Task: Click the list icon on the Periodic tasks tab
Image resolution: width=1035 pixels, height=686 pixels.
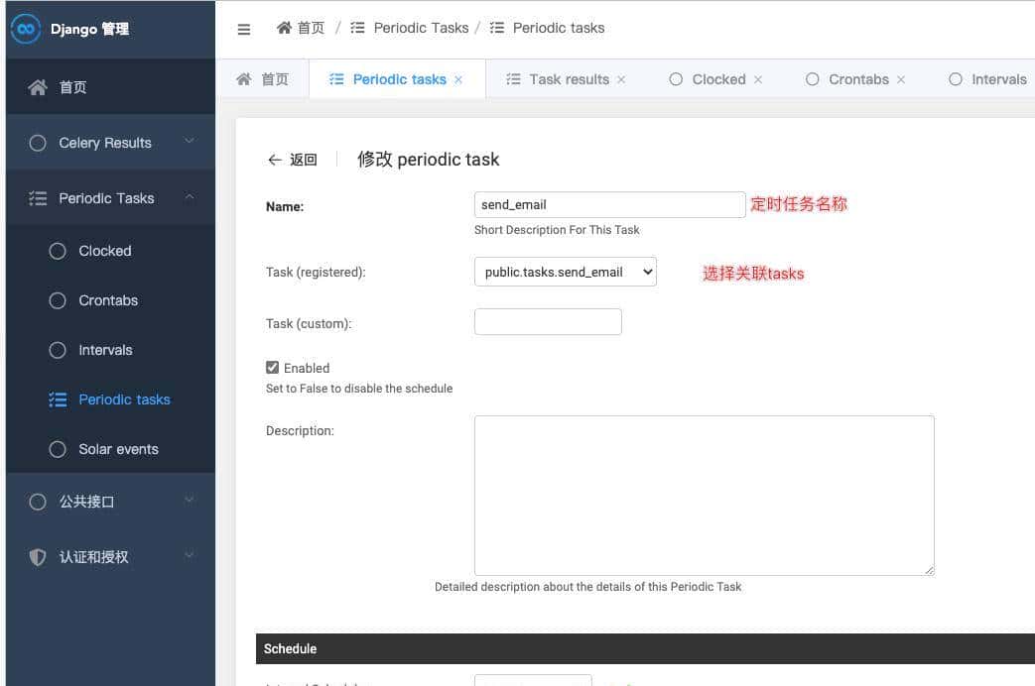Action: click(336, 78)
